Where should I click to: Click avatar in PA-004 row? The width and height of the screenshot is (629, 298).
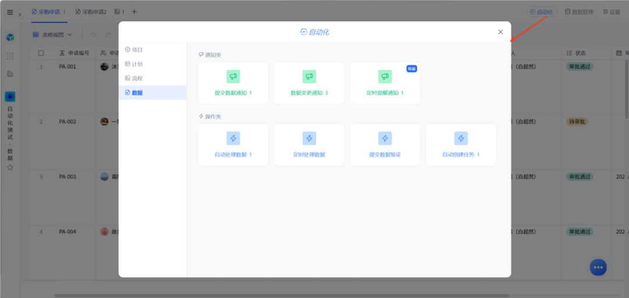(x=104, y=232)
